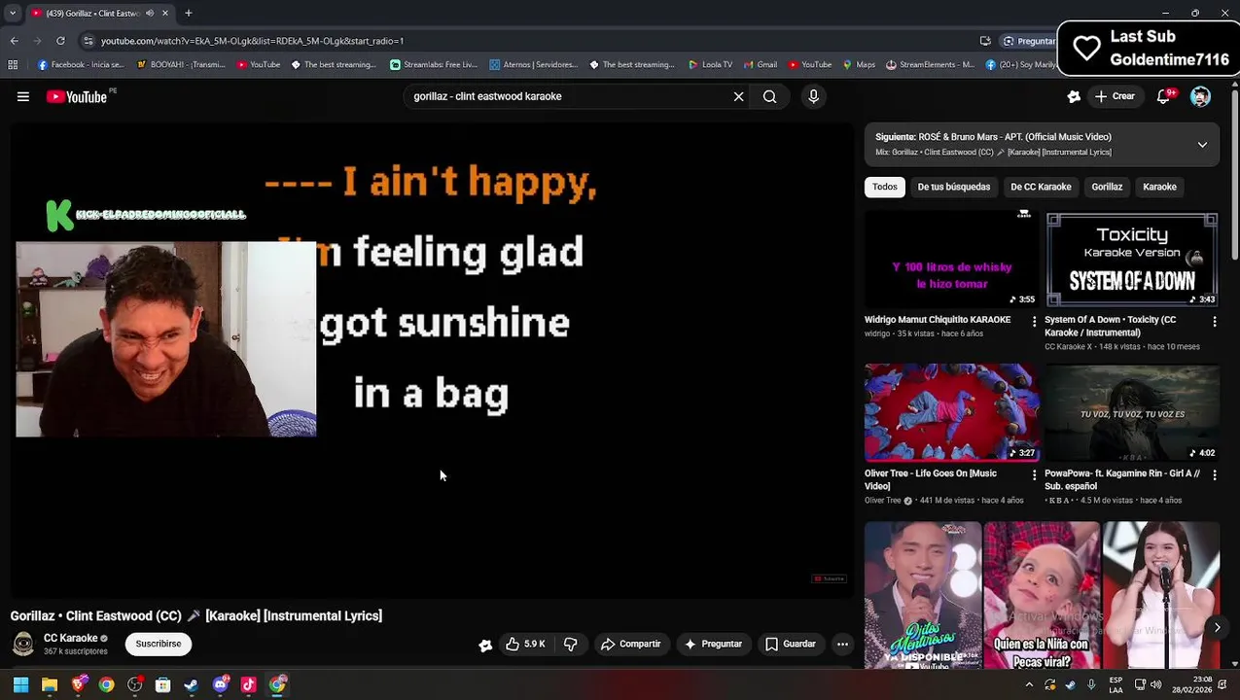
Task: Open Toxicity Karaoke Version thumbnail
Action: tap(1132, 260)
